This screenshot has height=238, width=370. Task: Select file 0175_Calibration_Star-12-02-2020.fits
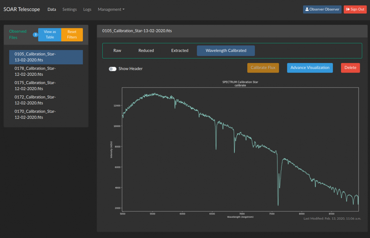(x=46, y=86)
